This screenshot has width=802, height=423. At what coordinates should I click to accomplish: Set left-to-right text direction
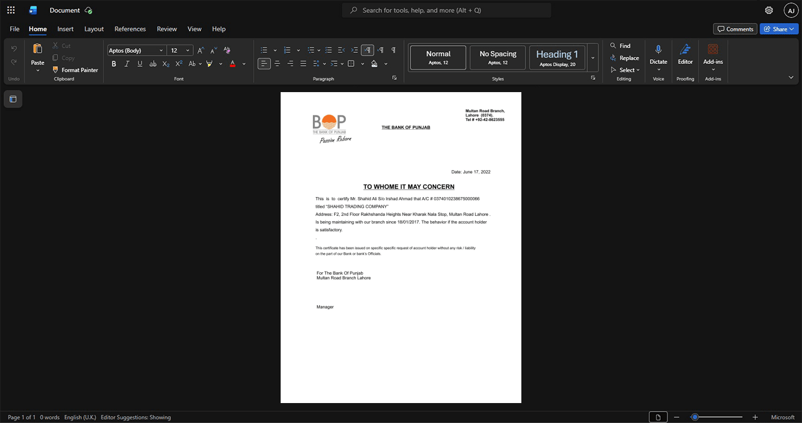[x=368, y=50]
